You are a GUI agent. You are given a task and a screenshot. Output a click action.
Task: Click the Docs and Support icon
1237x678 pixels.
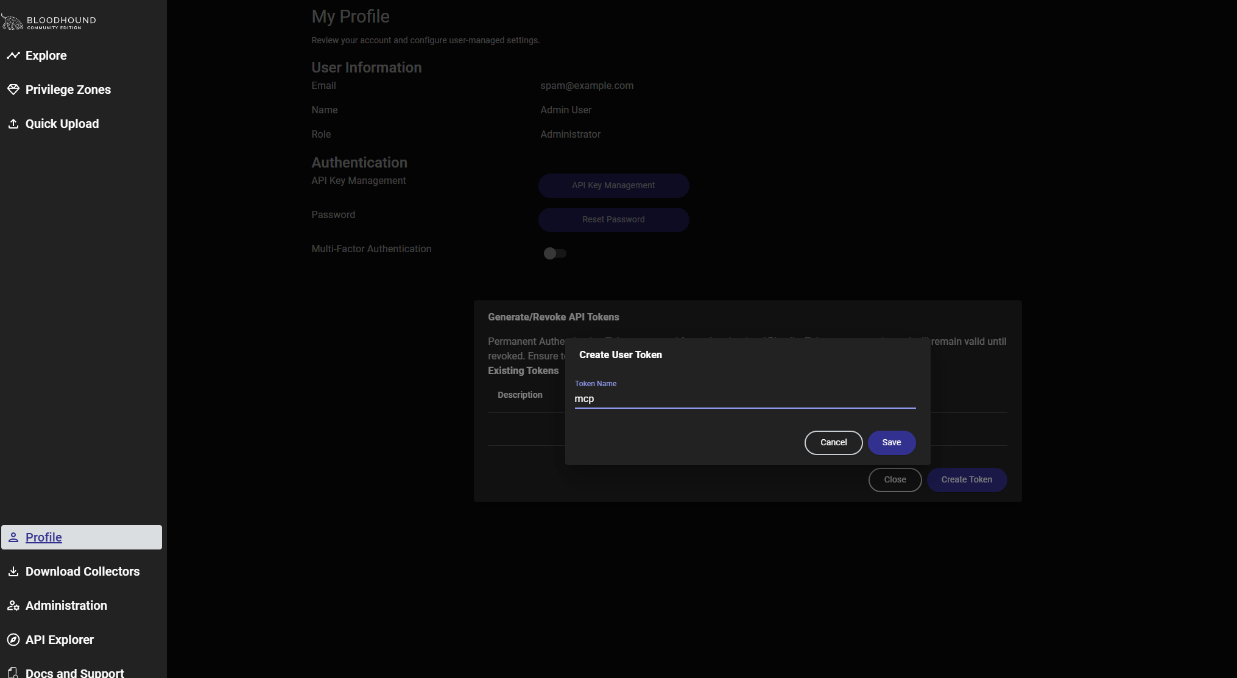point(13,673)
